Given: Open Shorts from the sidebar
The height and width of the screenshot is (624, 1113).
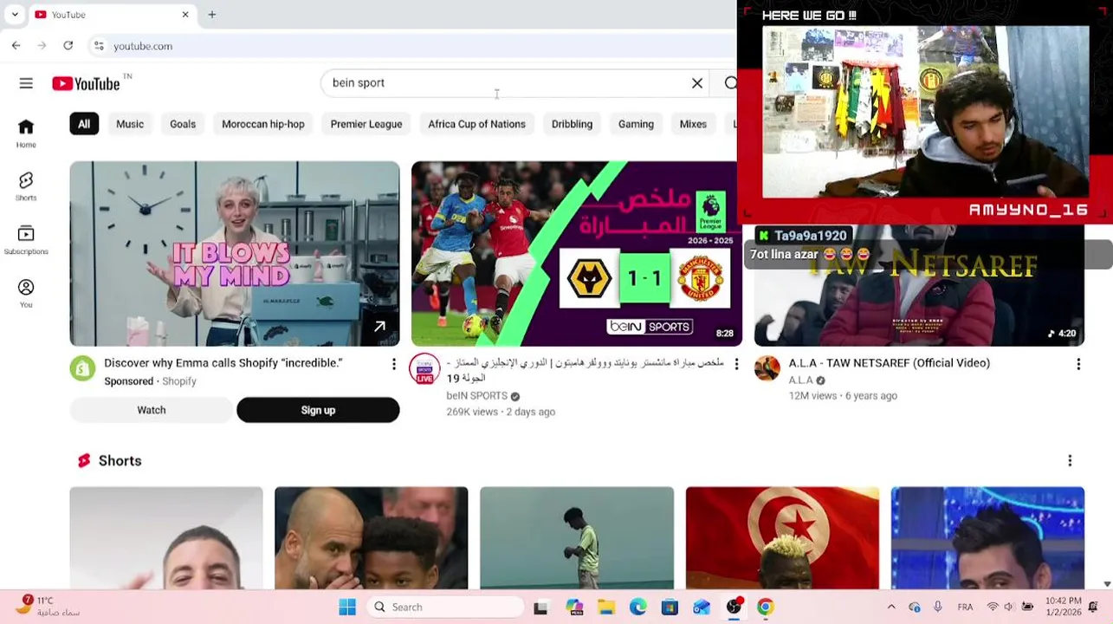Looking at the screenshot, I should [x=26, y=186].
